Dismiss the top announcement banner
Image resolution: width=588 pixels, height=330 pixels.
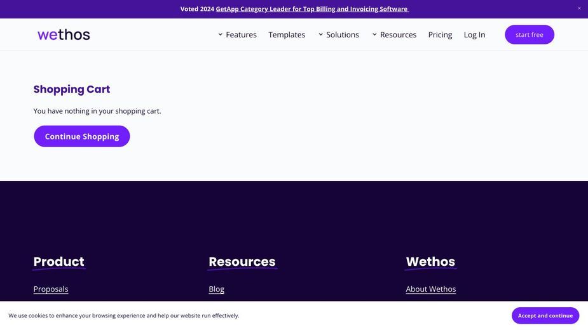pos(579,8)
